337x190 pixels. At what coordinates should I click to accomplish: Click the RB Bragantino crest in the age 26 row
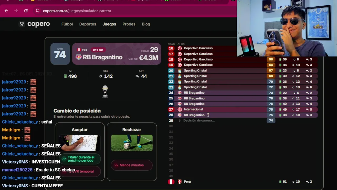tap(180, 104)
